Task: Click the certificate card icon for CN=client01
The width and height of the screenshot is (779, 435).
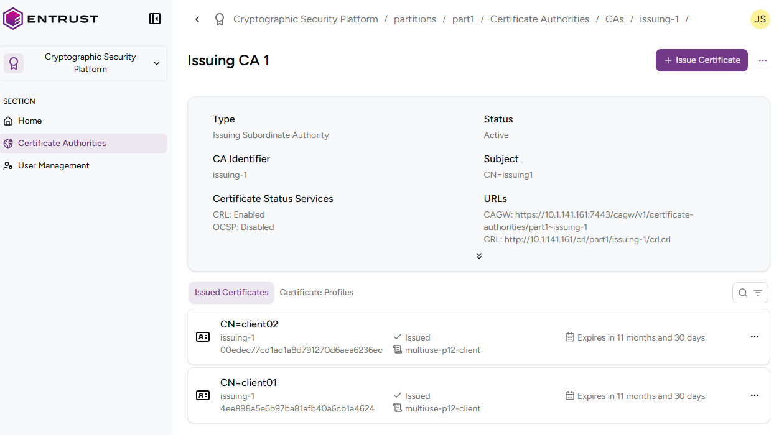Action: click(203, 395)
